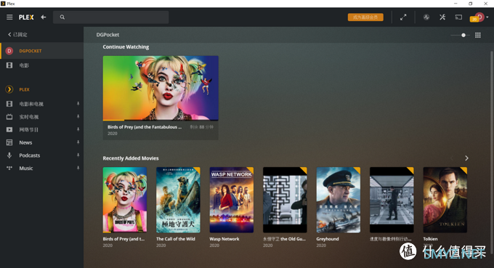The width and height of the screenshot is (494, 268).
Task: Click Wasp Network title text
Action: coord(224,239)
